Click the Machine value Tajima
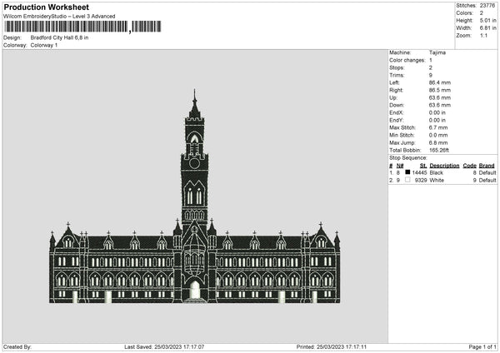The height and width of the screenshot is (353, 500). [x=437, y=52]
